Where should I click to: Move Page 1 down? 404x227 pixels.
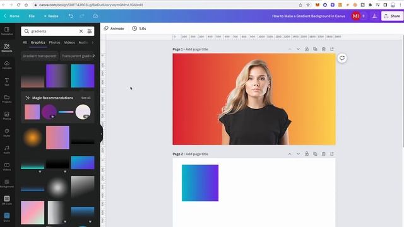coord(298,49)
